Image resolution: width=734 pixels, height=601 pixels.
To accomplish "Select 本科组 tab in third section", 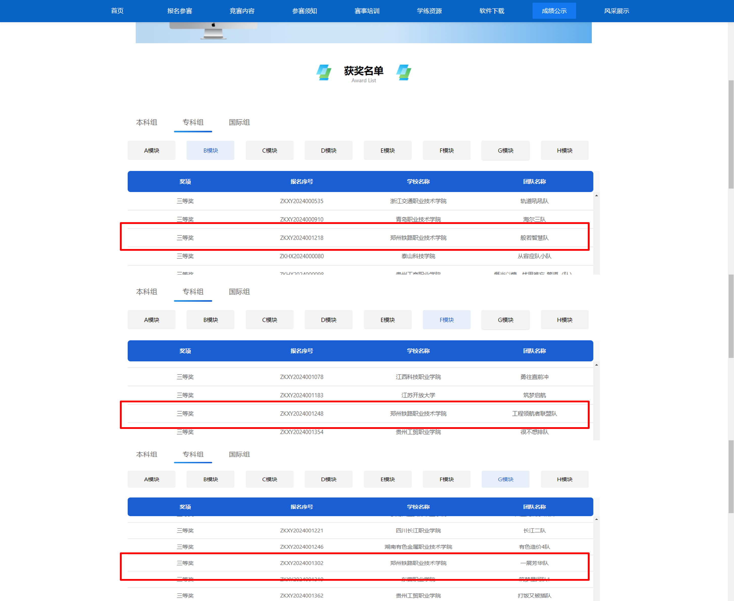I will 146,454.
